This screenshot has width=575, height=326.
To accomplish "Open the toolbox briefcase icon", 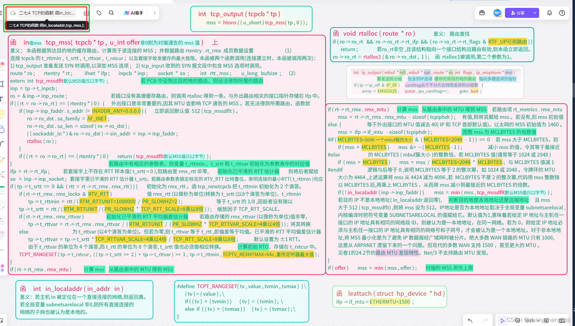I will click(x=482, y=13).
